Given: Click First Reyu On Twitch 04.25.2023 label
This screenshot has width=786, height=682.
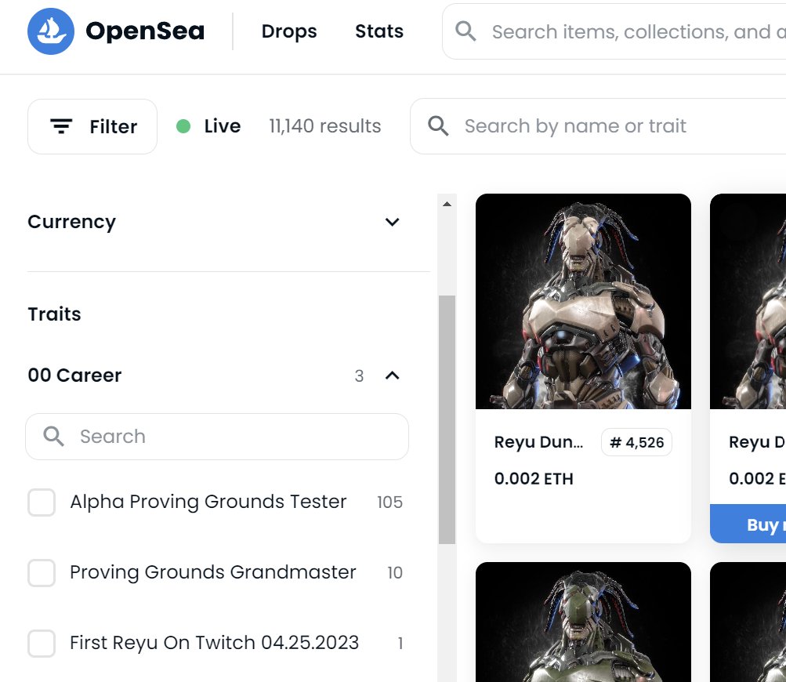Looking at the screenshot, I should tap(215, 643).
